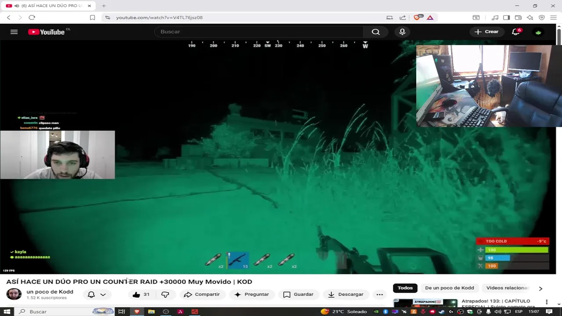Open the tab search icon in toolbar

coord(476,18)
